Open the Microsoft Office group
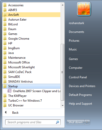Screen dimensions: 102x130 click(x=31, y=62)
